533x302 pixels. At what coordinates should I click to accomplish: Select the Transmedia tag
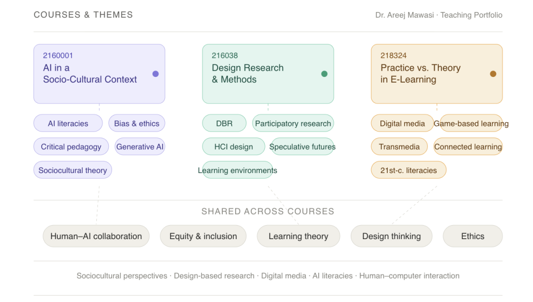[x=399, y=147]
